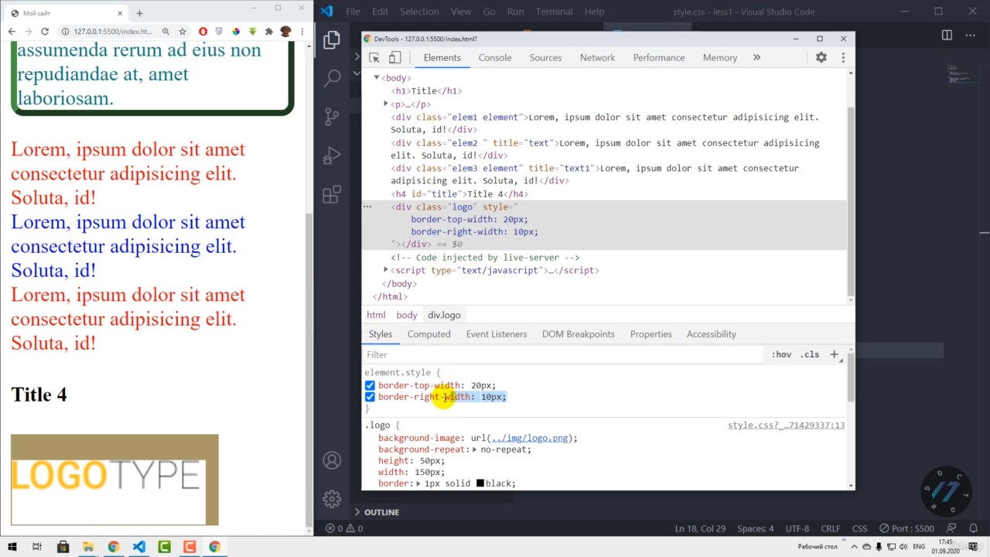The image size is (990, 557).
Task: Uncheck the border-top-width property checkbox
Action: 370,385
